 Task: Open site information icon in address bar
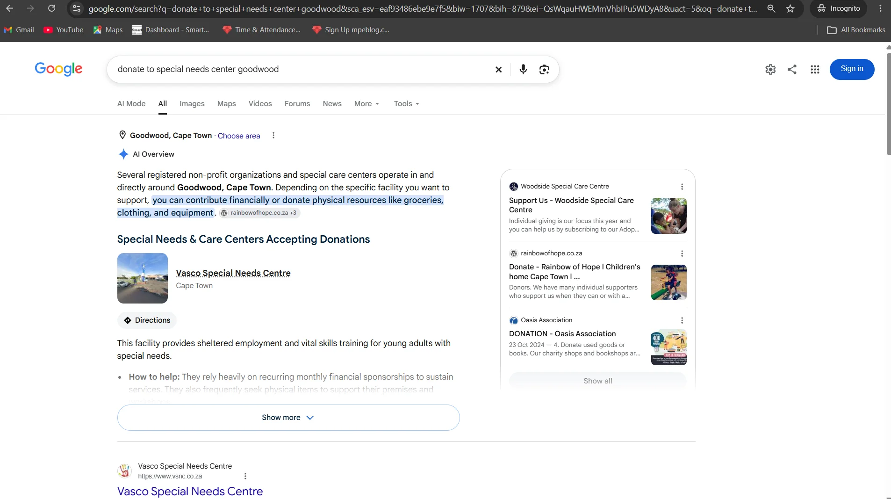(77, 8)
